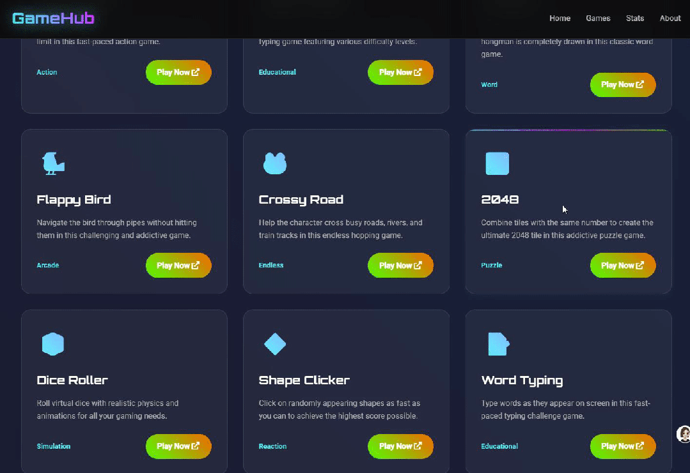
Task: Click the Dice Roller title
Action: click(x=72, y=380)
